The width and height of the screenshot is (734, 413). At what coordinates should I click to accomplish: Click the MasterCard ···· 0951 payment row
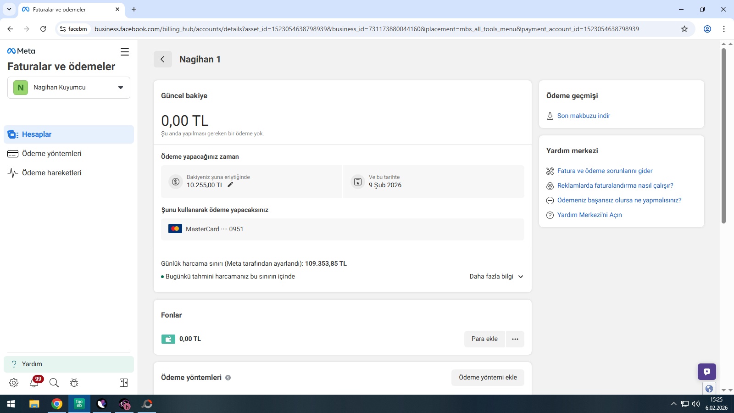pos(342,229)
